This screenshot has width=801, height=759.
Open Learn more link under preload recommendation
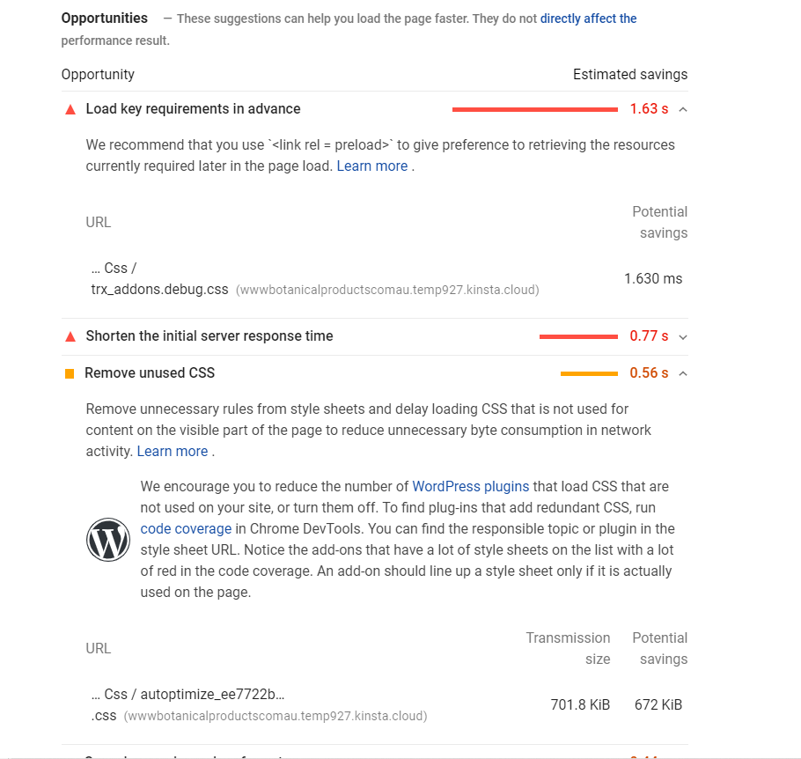pos(371,166)
